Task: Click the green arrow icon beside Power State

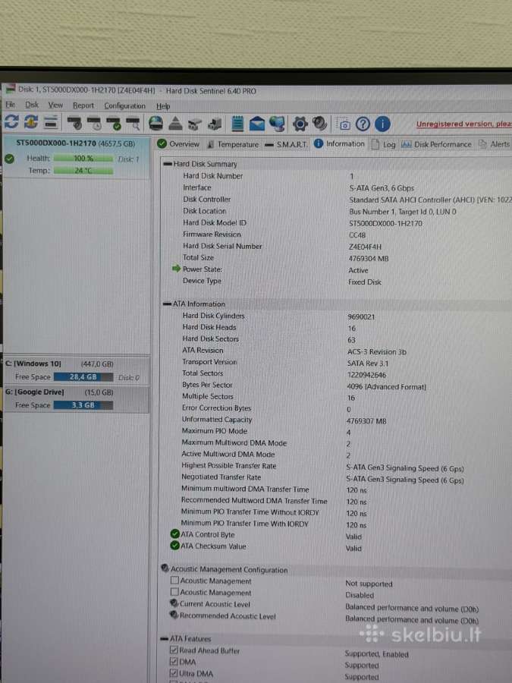Action: (176, 269)
